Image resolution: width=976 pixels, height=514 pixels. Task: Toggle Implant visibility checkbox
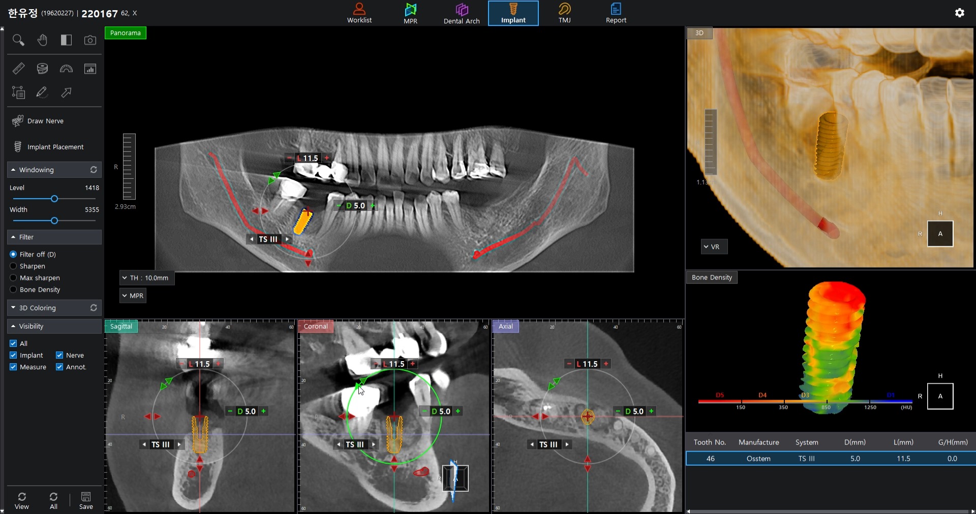[13, 355]
